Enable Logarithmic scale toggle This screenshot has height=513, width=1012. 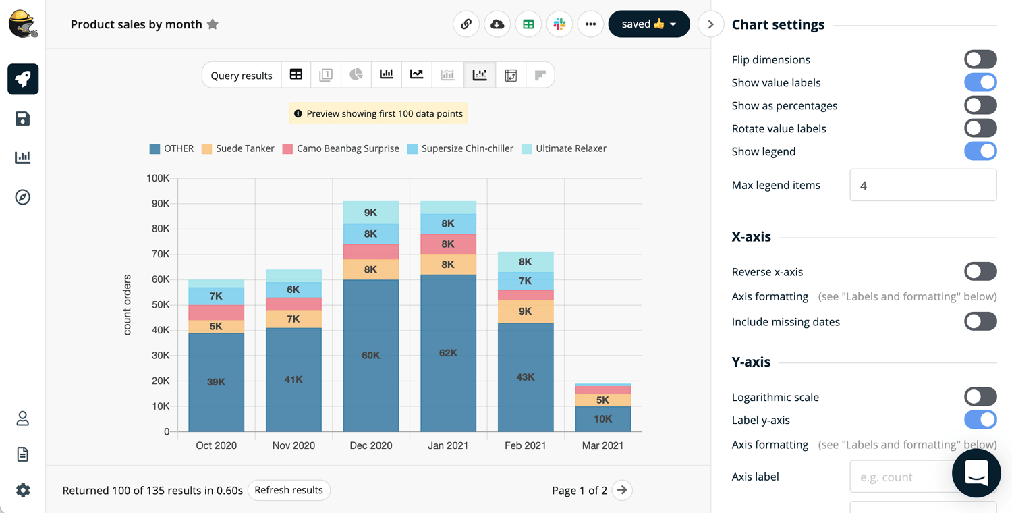click(x=980, y=397)
